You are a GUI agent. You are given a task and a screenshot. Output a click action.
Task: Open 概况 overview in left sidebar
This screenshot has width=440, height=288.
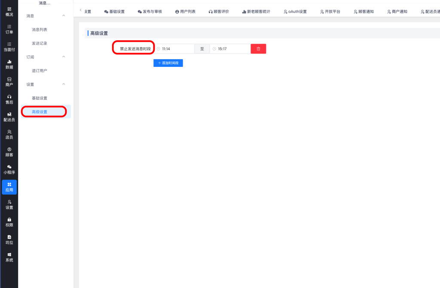click(x=9, y=12)
